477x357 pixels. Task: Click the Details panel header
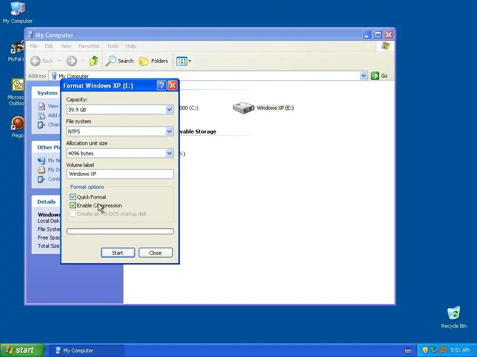[47, 202]
